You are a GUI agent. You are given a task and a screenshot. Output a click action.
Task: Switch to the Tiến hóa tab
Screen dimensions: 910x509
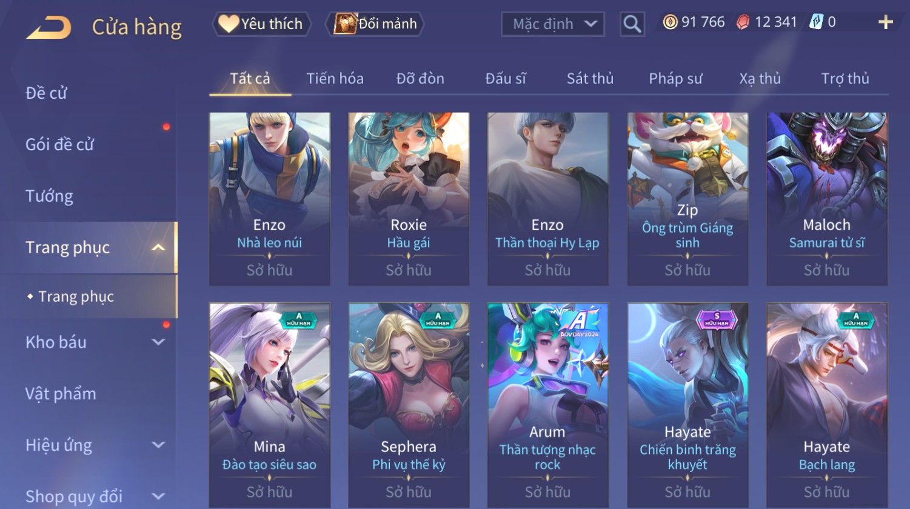point(335,79)
